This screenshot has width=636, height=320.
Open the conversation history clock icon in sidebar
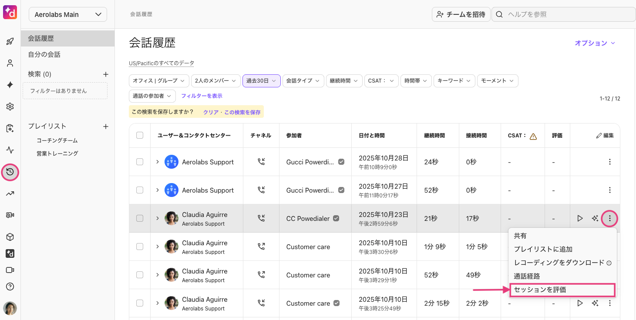[10, 172]
